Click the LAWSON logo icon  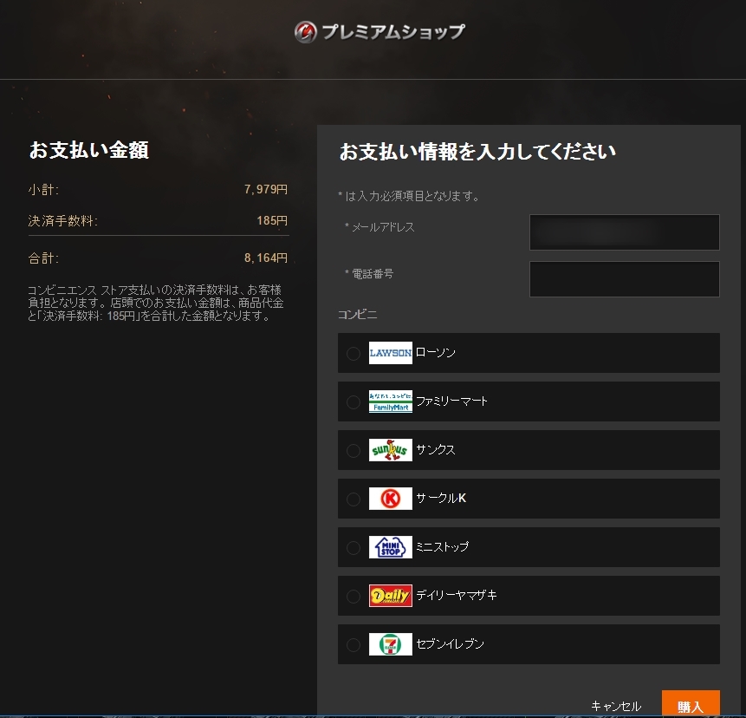389,353
